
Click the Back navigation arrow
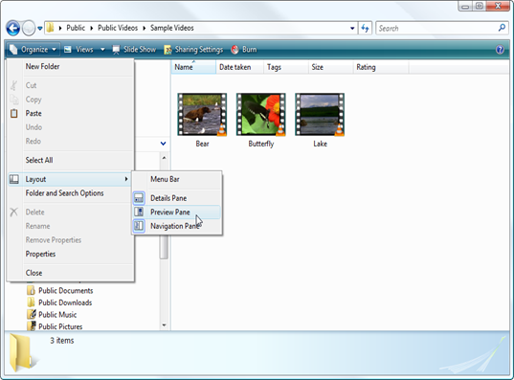13,28
